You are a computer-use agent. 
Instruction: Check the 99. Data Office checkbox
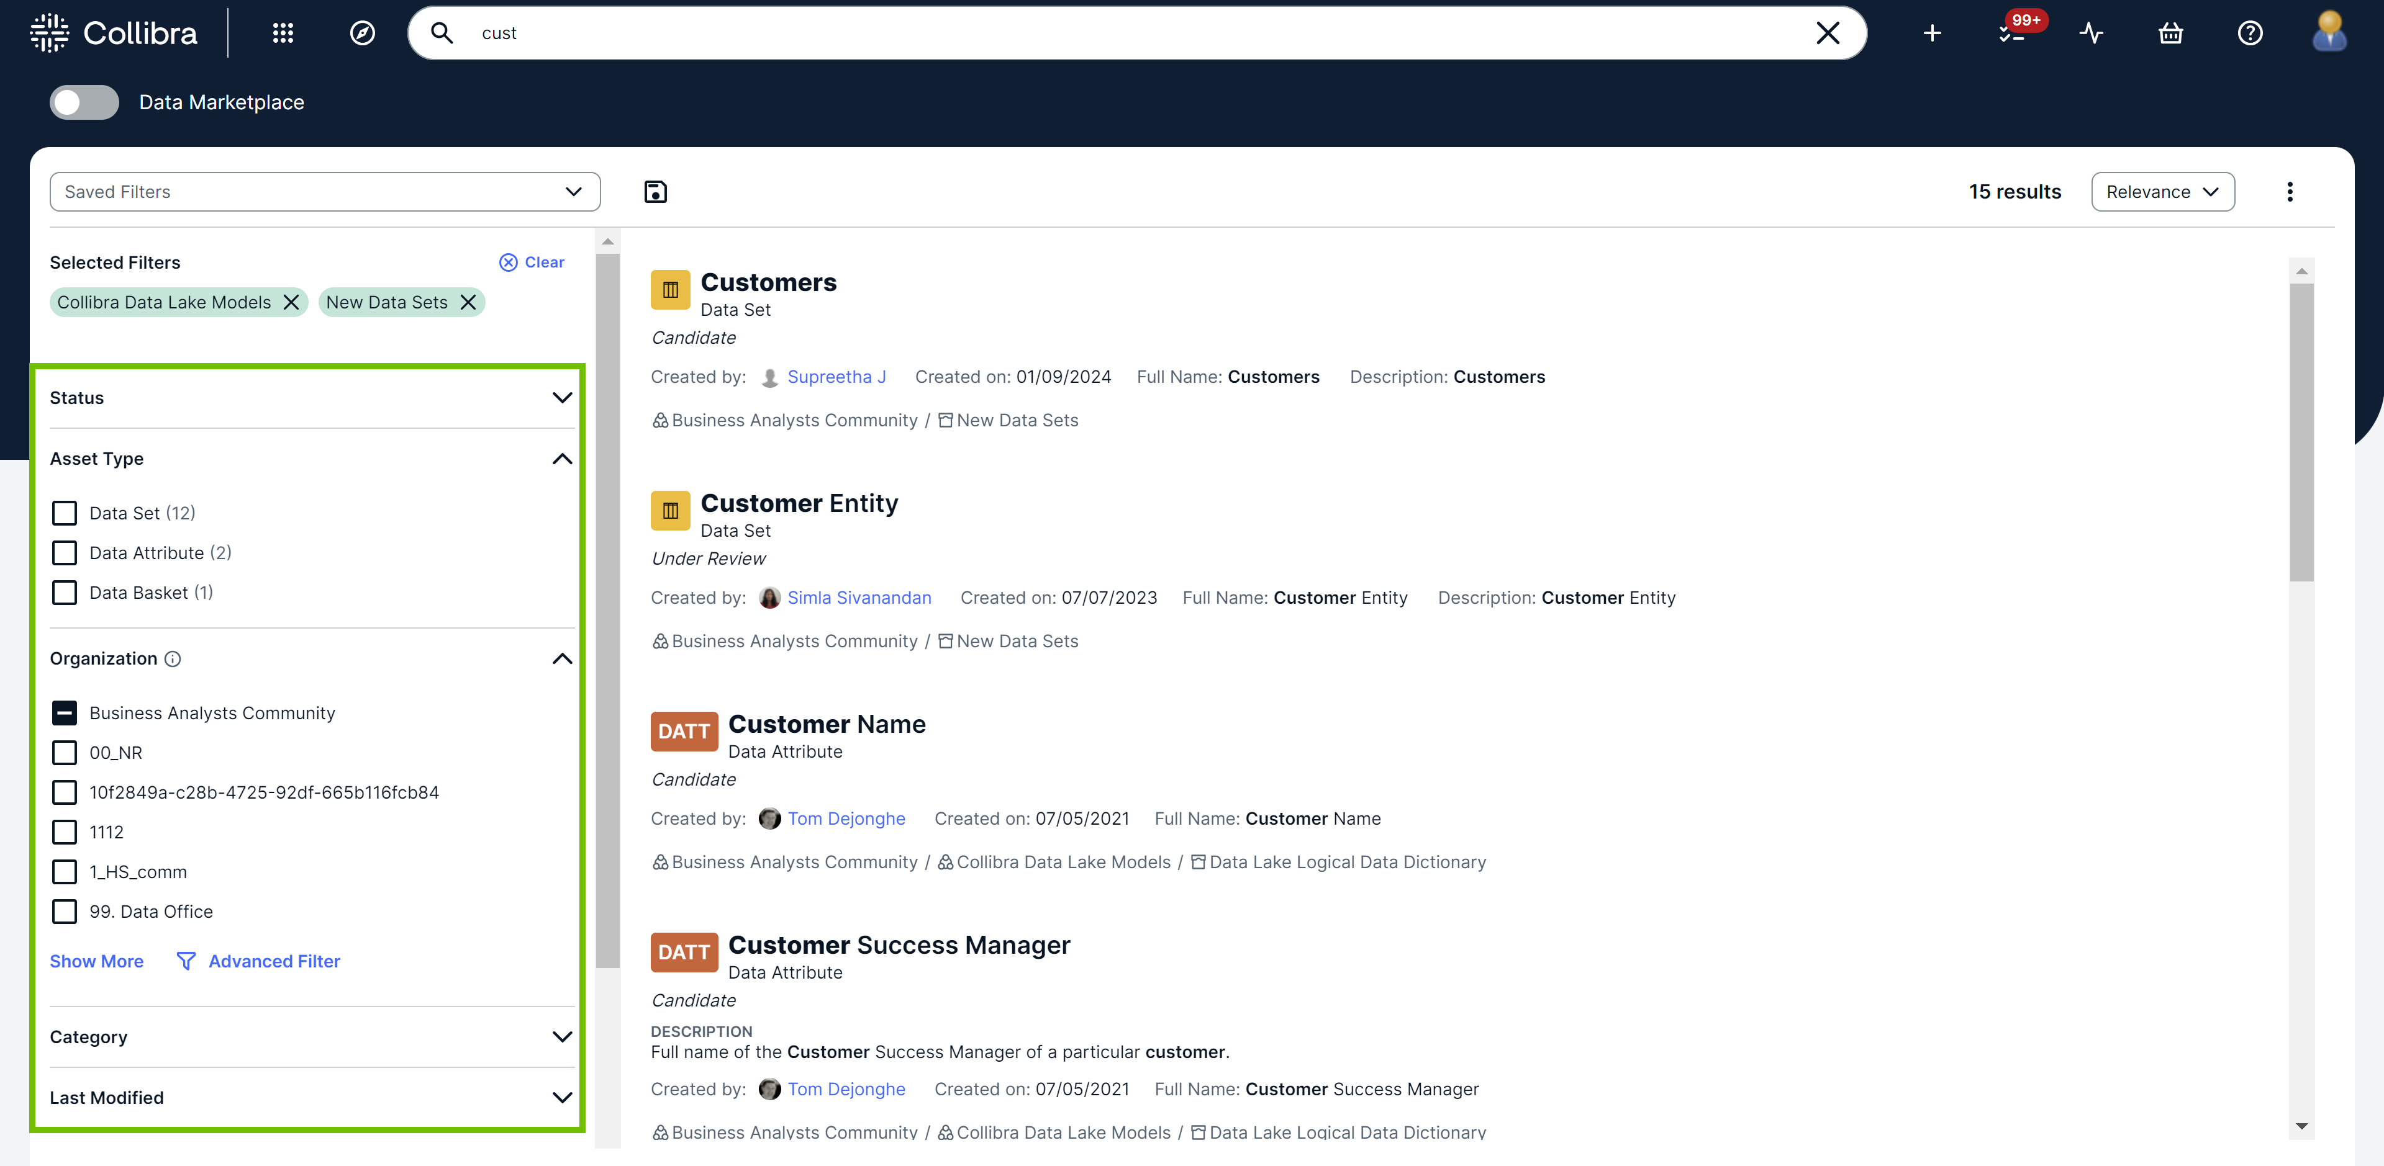[x=65, y=912]
